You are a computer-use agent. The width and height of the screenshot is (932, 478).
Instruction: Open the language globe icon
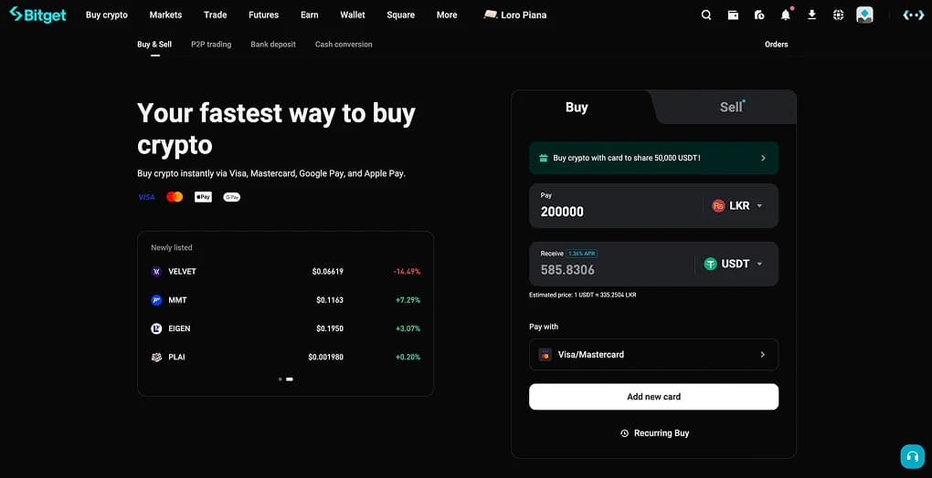click(839, 16)
